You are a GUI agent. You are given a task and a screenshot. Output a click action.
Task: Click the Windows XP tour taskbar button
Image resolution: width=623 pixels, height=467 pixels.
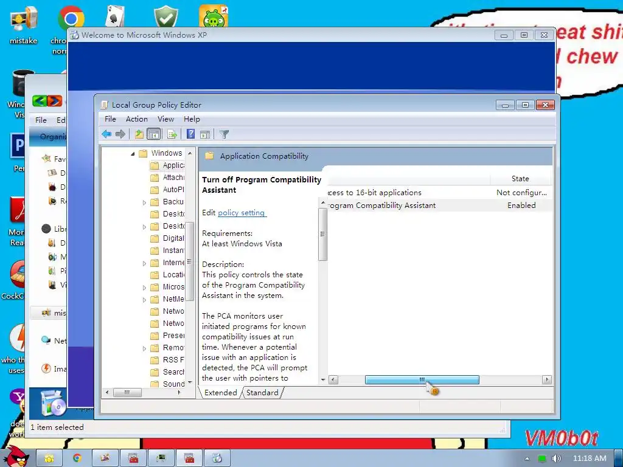217,458
